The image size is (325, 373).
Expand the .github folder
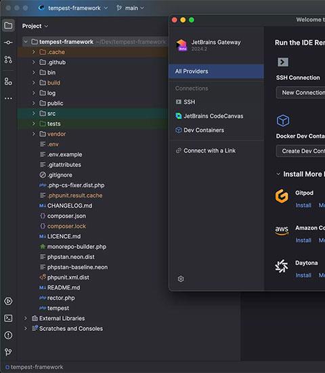click(33, 62)
